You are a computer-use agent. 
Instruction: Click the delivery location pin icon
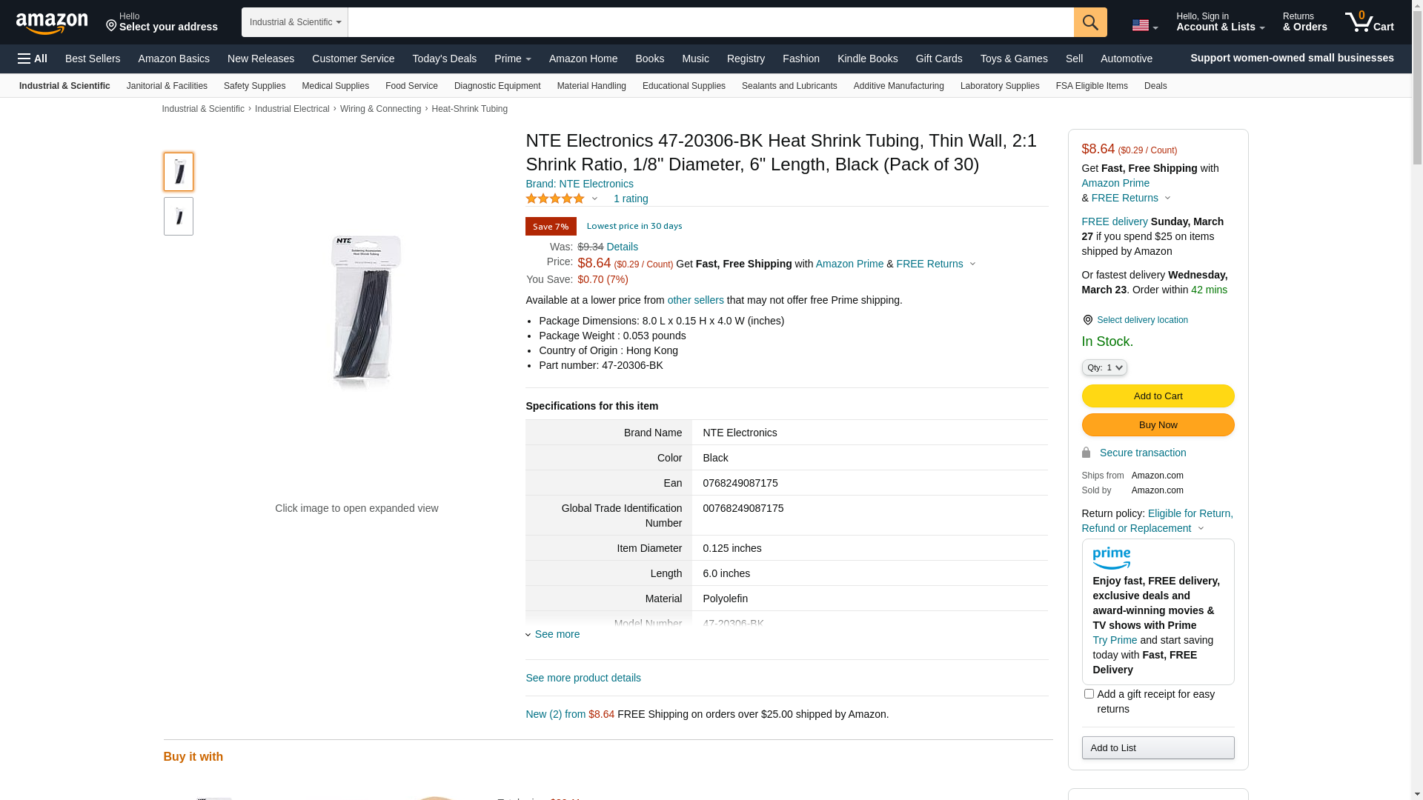coord(1087,320)
